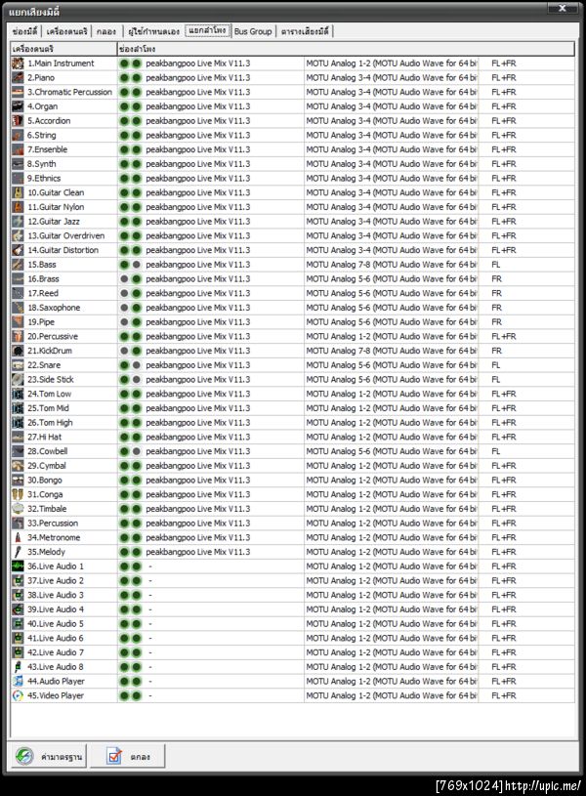Switch to the ช่องมิดี้ tab

25,31
